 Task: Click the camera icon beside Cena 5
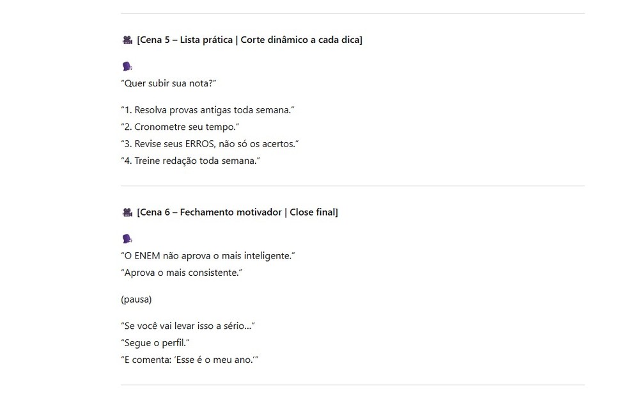coord(127,40)
